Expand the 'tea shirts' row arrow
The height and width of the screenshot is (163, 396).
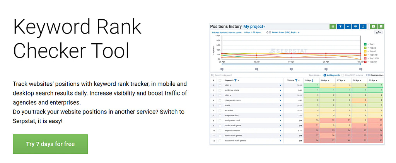point(281,110)
